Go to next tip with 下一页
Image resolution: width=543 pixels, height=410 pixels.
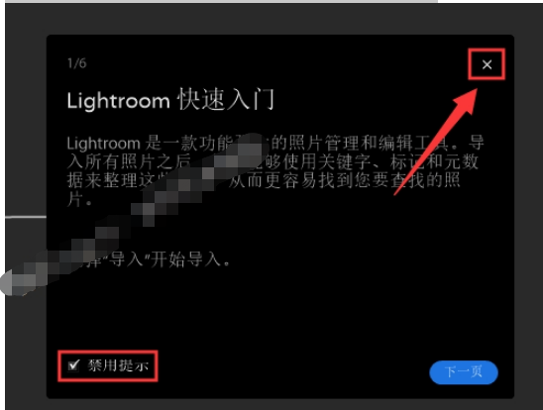[464, 372]
